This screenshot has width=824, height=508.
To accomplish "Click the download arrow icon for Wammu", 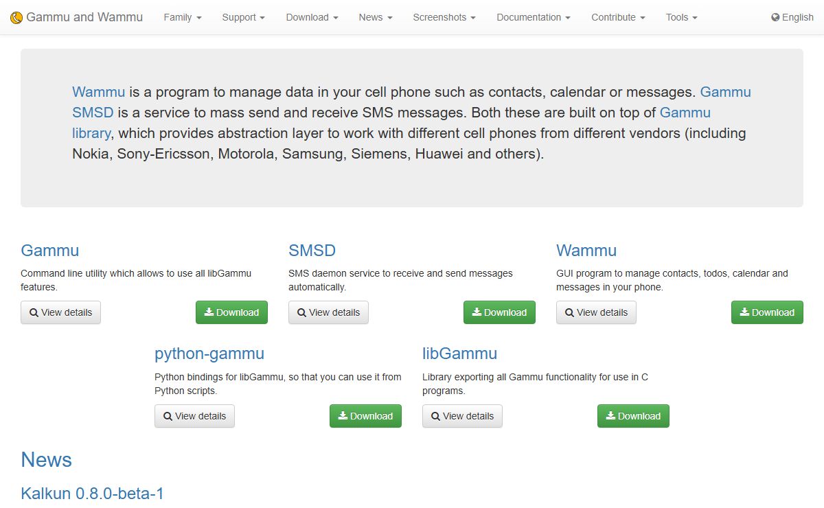I will click(744, 312).
